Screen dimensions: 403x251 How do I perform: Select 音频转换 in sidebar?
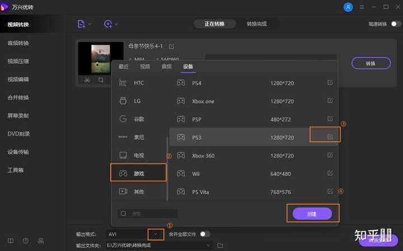(x=18, y=43)
